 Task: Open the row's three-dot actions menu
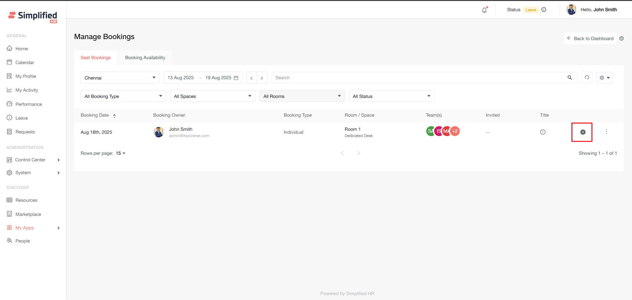pos(606,131)
